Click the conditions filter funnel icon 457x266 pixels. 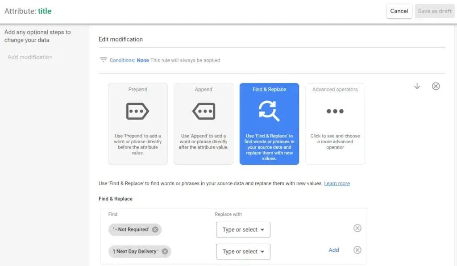click(104, 59)
